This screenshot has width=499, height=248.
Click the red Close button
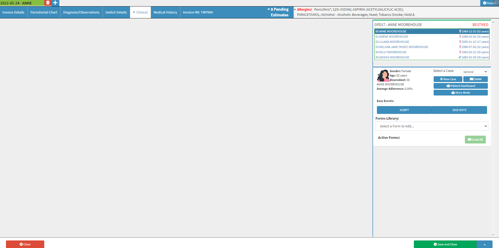[25, 244]
